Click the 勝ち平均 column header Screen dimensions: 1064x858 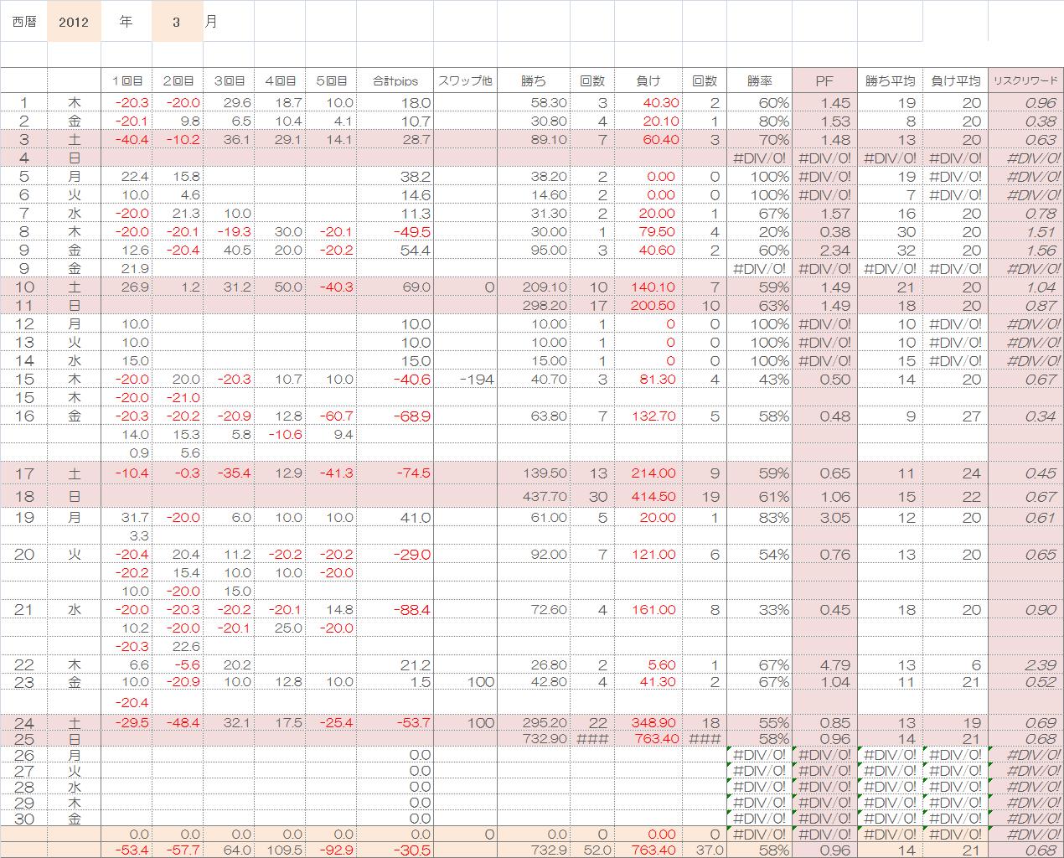coord(890,81)
